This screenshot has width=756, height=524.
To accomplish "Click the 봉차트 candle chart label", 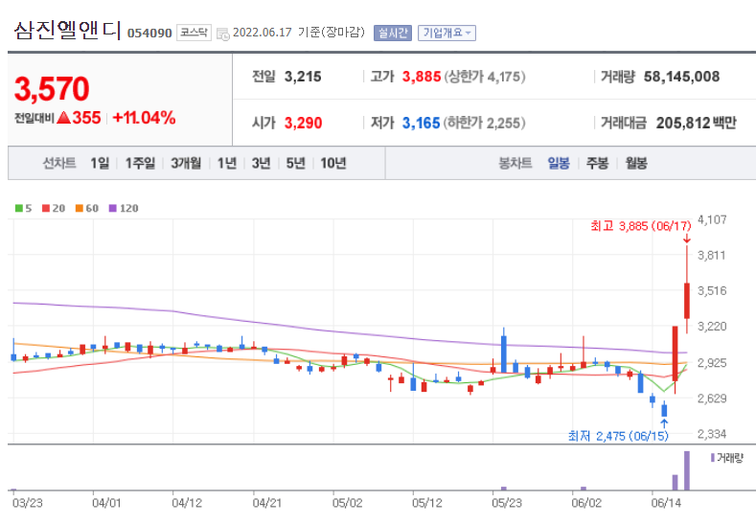I will tap(515, 163).
